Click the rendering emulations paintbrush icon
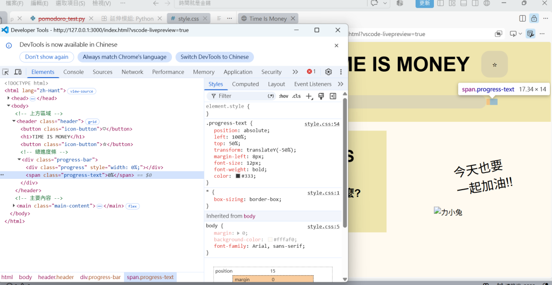The width and height of the screenshot is (552, 285). (321, 96)
